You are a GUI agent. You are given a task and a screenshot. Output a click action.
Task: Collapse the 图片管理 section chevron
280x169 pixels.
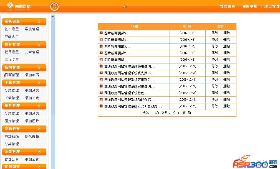click(39, 106)
